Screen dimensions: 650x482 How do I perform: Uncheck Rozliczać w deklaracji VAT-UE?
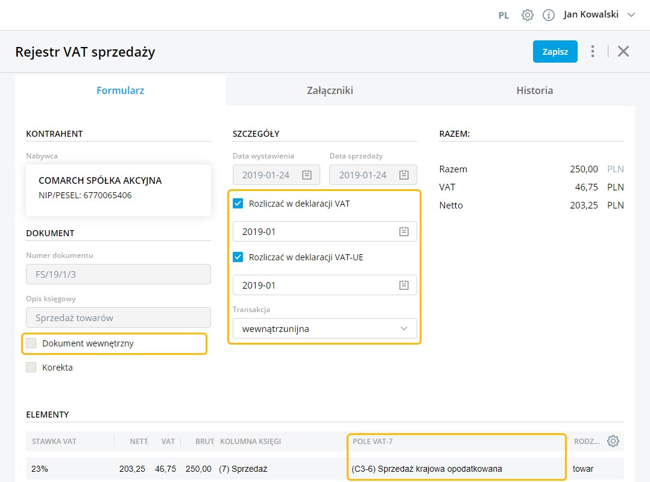pos(238,257)
